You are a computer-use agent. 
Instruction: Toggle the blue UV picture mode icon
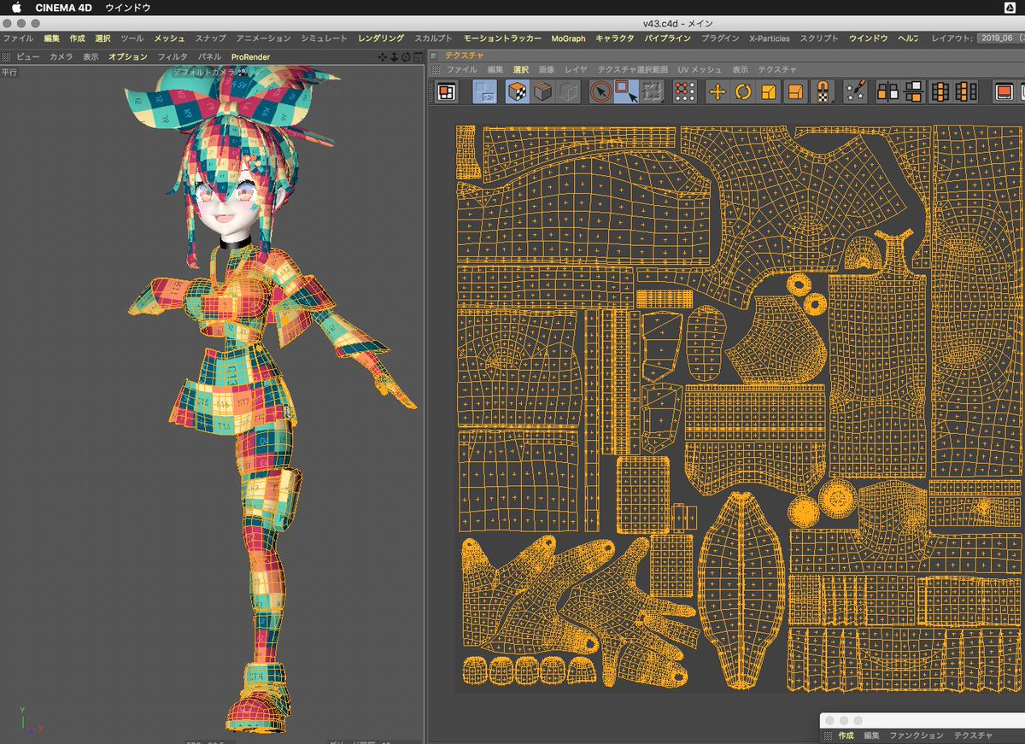coord(485,91)
